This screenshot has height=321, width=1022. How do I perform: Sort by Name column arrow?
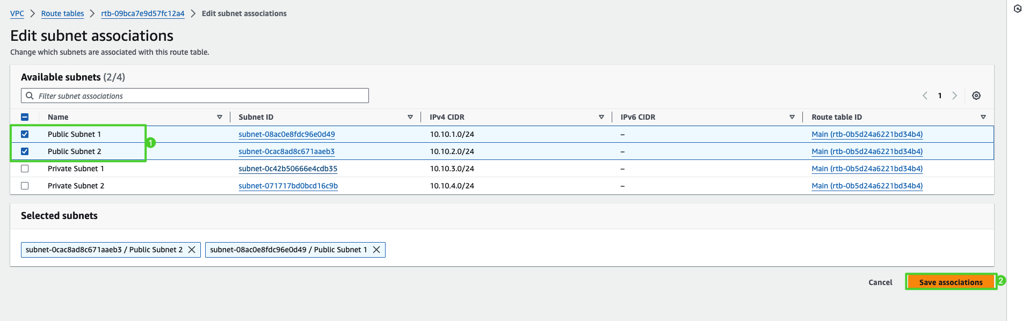pos(219,117)
